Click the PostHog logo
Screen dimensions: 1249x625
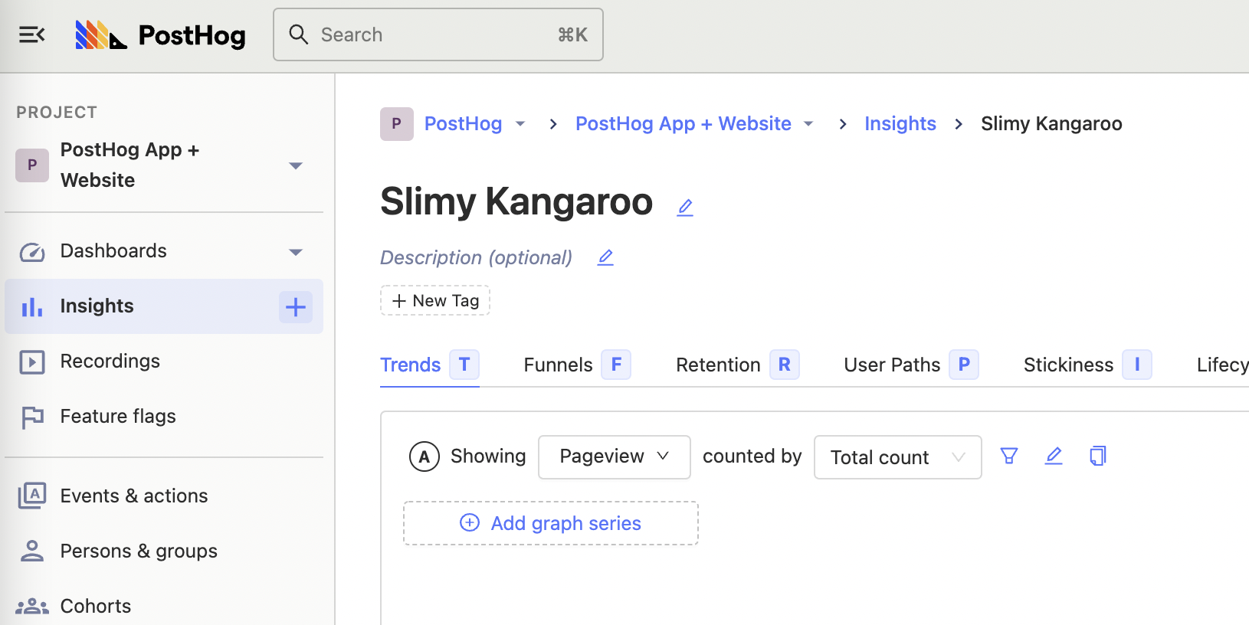[161, 35]
